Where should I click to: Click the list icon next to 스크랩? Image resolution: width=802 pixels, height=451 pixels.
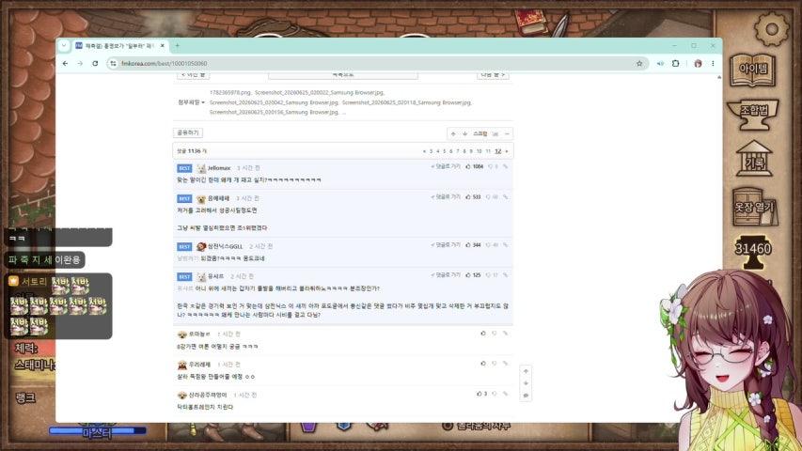[x=495, y=134]
